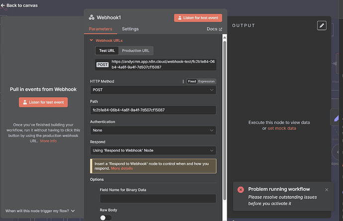Switch to the Settings tab

click(130, 29)
